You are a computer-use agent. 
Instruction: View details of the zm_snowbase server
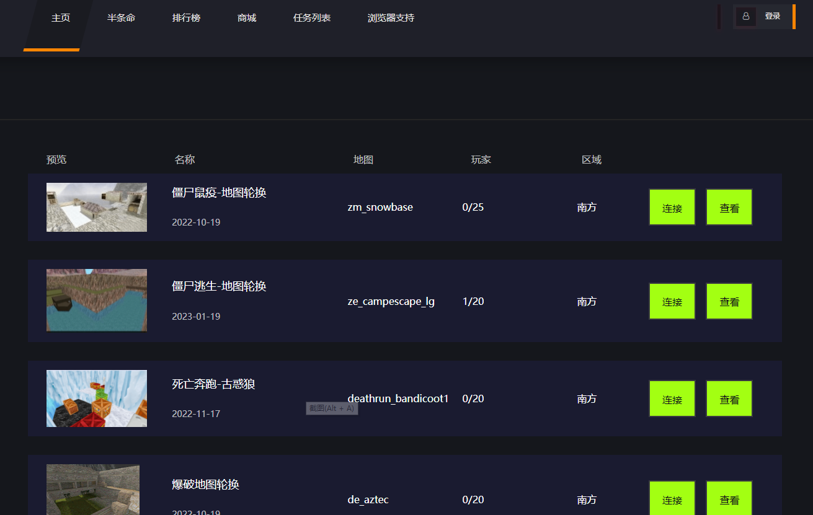pyautogui.click(x=729, y=207)
